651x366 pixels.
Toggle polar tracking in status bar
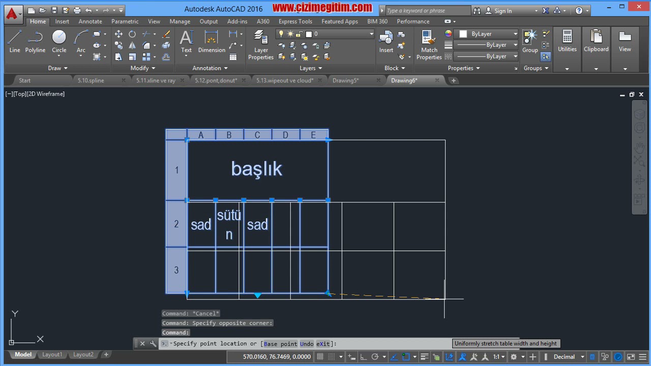375,357
